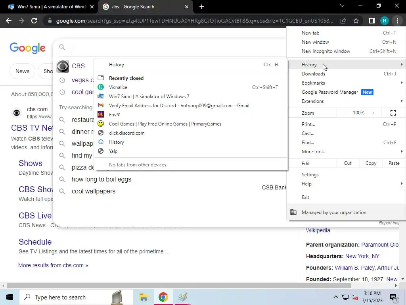This screenshot has height=305, width=406.
Task: Open the Paint icon in the taskbar
Action: click(x=182, y=297)
